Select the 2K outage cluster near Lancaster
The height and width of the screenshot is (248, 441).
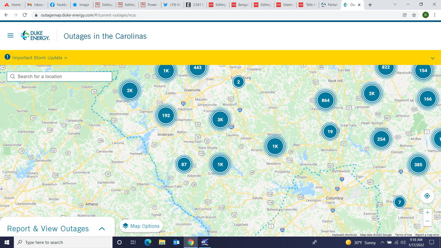[x=372, y=93]
